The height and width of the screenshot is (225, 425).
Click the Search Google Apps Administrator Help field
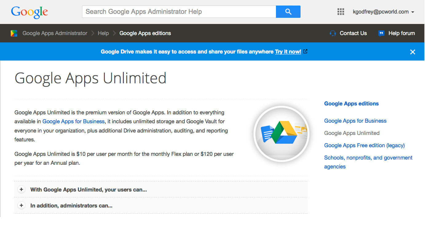(179, 12)
